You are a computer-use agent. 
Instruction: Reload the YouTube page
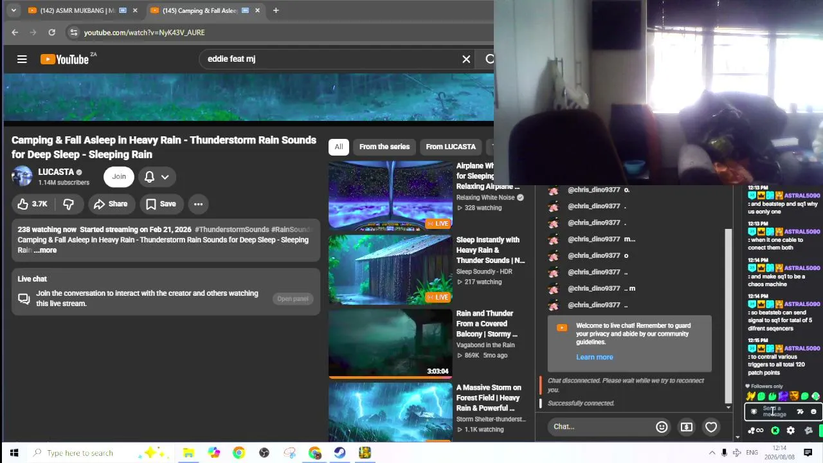51,32
